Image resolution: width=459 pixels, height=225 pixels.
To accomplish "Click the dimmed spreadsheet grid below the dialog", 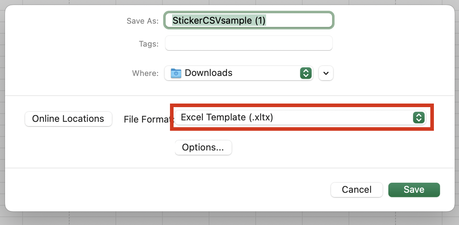I will tap(229, 219).
